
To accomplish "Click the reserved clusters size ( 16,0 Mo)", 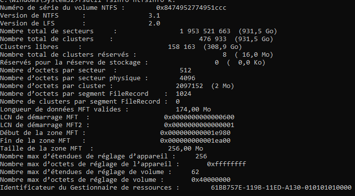I will [254, 55].
